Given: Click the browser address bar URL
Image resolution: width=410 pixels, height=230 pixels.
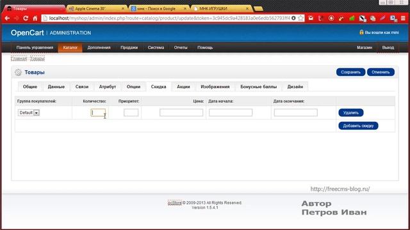Looking at the screenshot, I should point(169,19).
